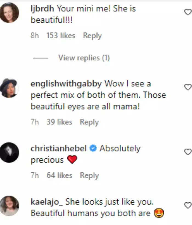Click ljbrdh's profile picture
The width and height of the screenshot is (192, 225).
point(10,12)
